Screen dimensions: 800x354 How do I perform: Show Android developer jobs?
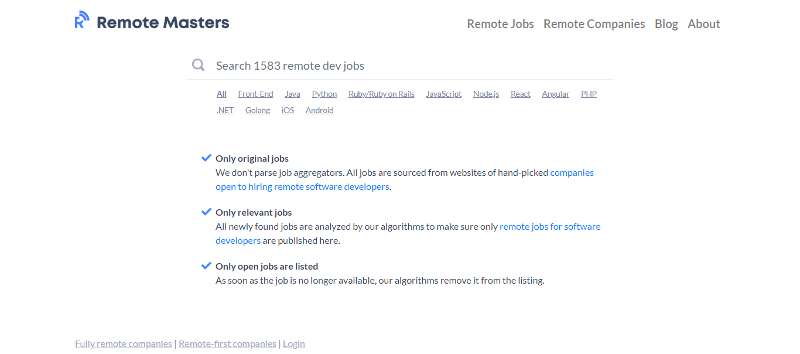(x=319, y=110)
